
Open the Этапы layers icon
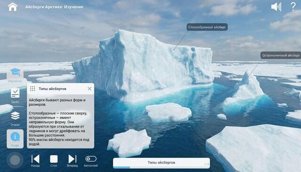point(15,119)
